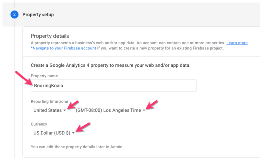Open the US Dollar currency dropdown
The image size is (260, 158).
point(54,133)
